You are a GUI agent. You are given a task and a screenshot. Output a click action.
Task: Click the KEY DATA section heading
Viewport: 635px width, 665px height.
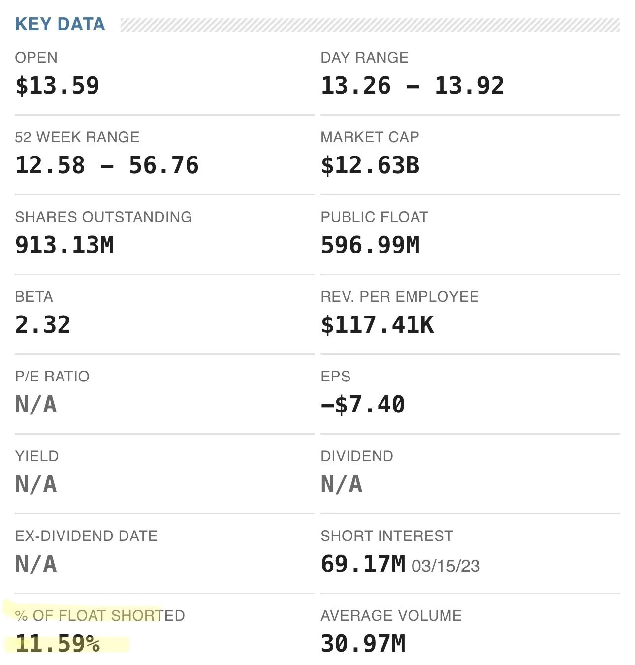point(60,24)
